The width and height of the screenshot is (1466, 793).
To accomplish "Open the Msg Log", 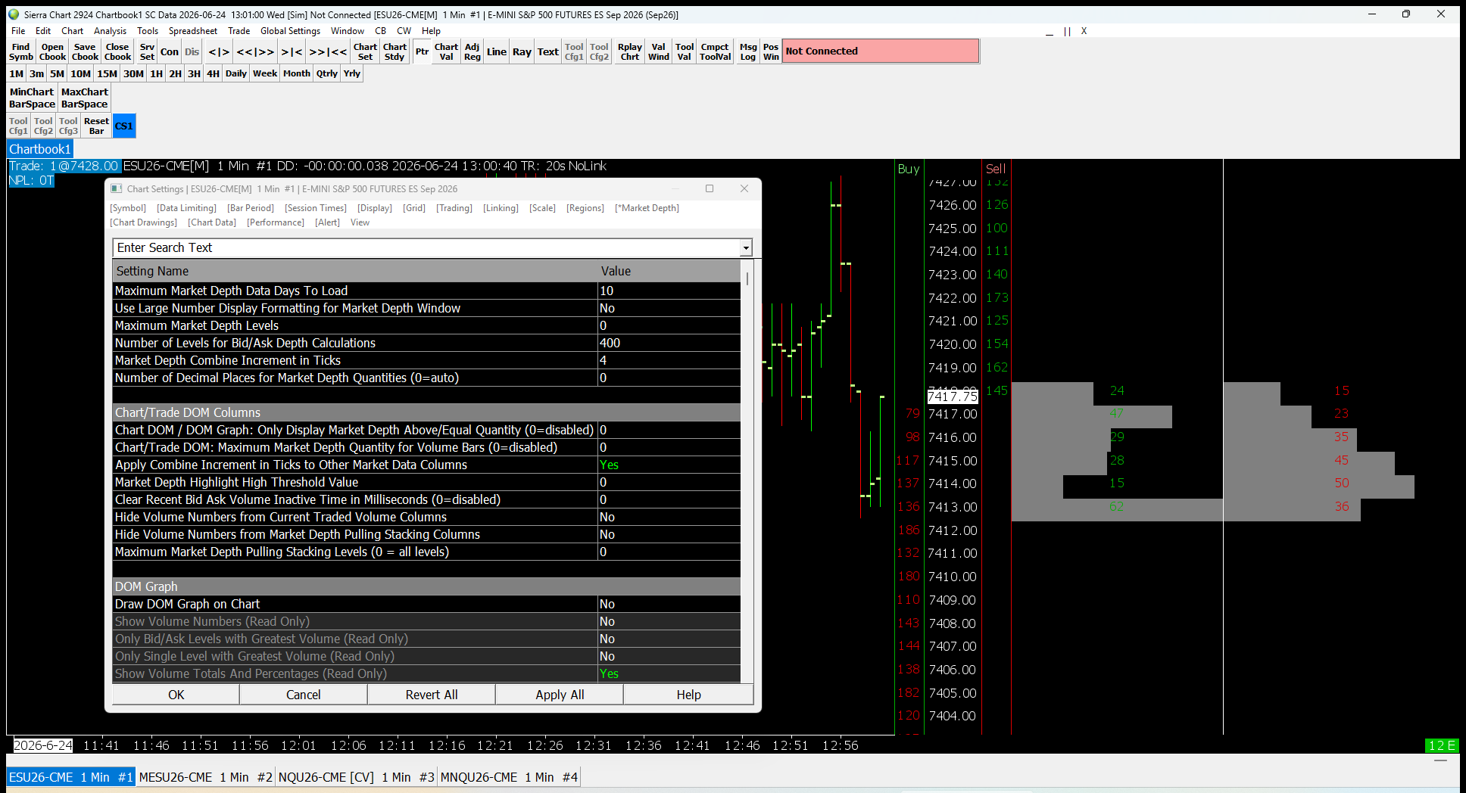I will 748,51.
